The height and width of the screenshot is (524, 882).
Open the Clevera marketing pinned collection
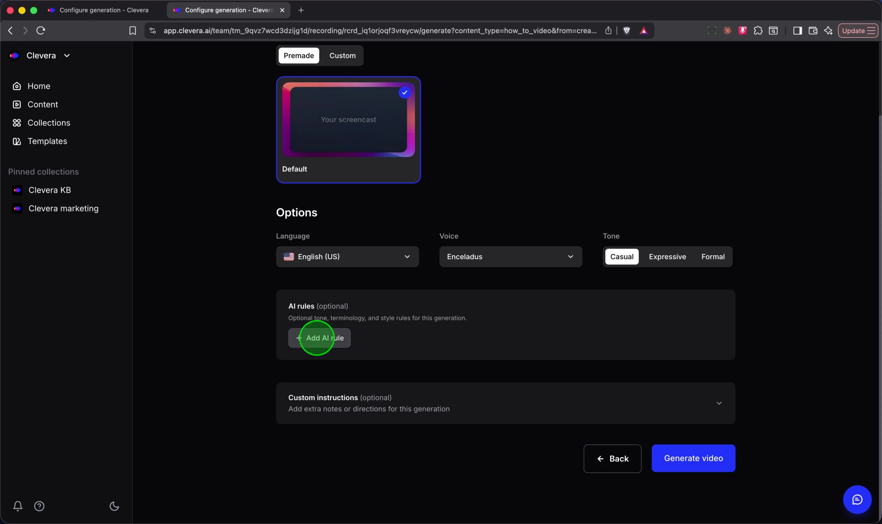point(55,208)
